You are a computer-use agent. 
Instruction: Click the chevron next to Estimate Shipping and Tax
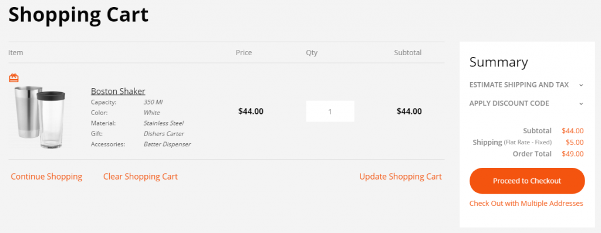[x=581, y=85]
